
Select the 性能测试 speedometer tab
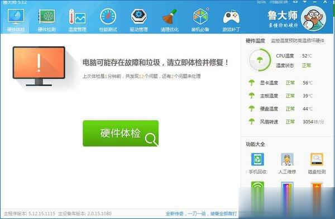coord(108,20)
